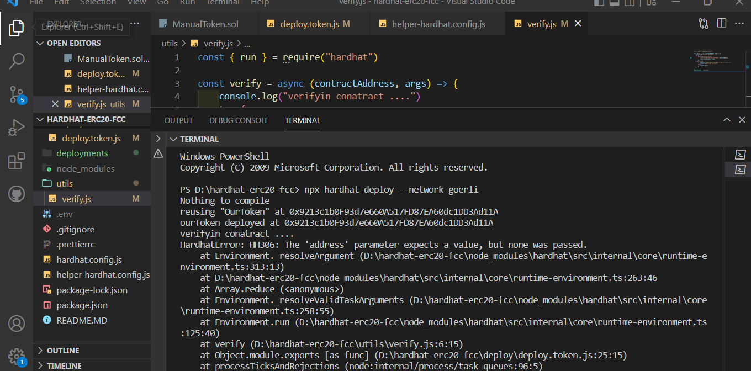Click the HardhatError HH306 message line
Viewport: 751px width, 371px height.
click(x=384, y=245)
